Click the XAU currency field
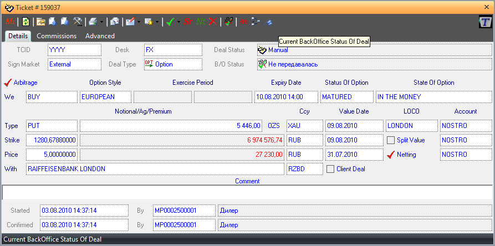This screenshot has width=495, height=246. [305, 126]
